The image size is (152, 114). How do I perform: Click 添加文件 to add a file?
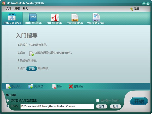14,86
